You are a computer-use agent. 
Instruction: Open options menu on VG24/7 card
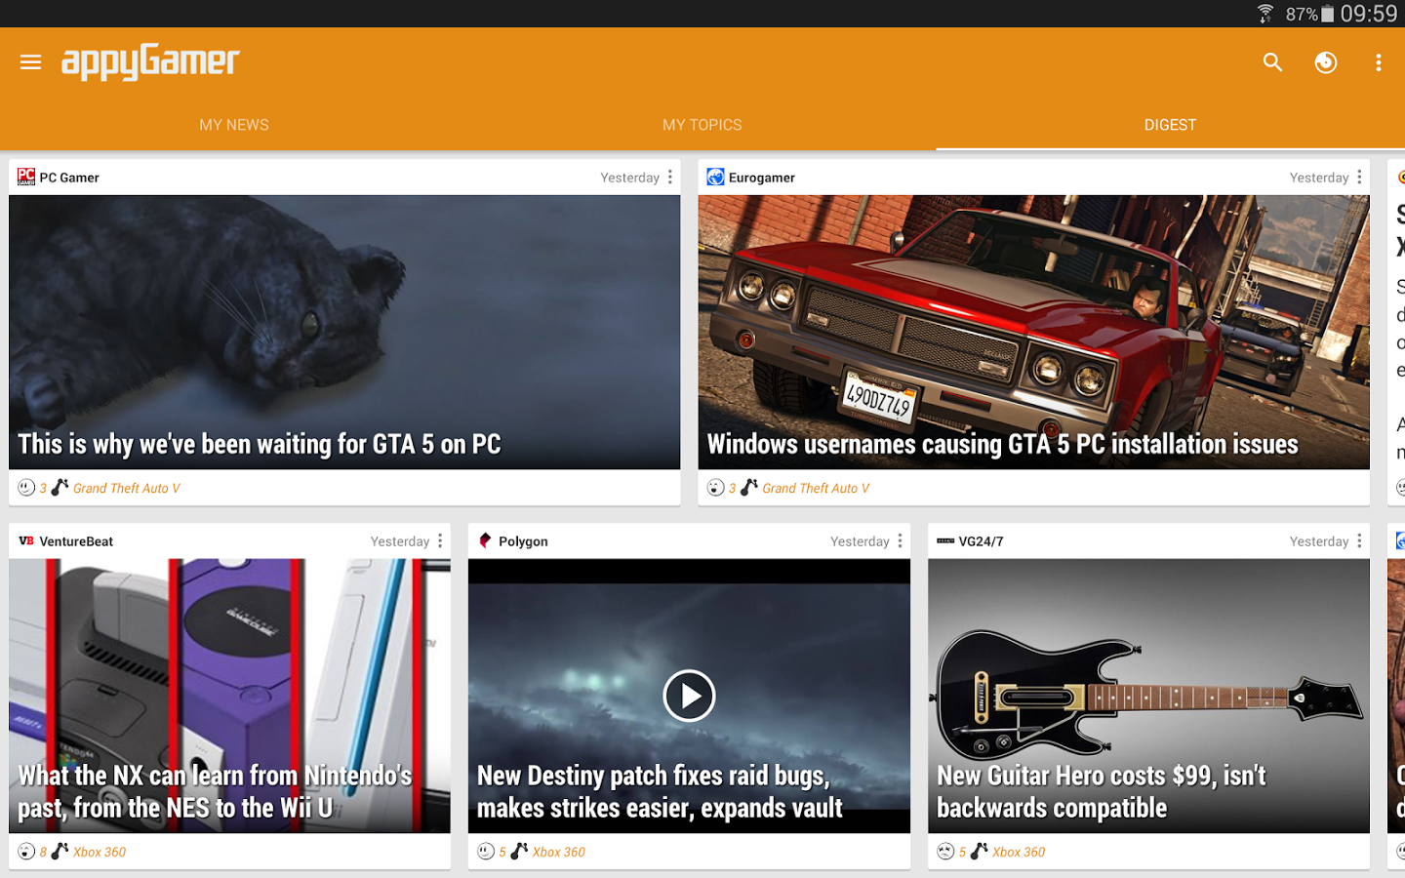(x=1359, y=540)
